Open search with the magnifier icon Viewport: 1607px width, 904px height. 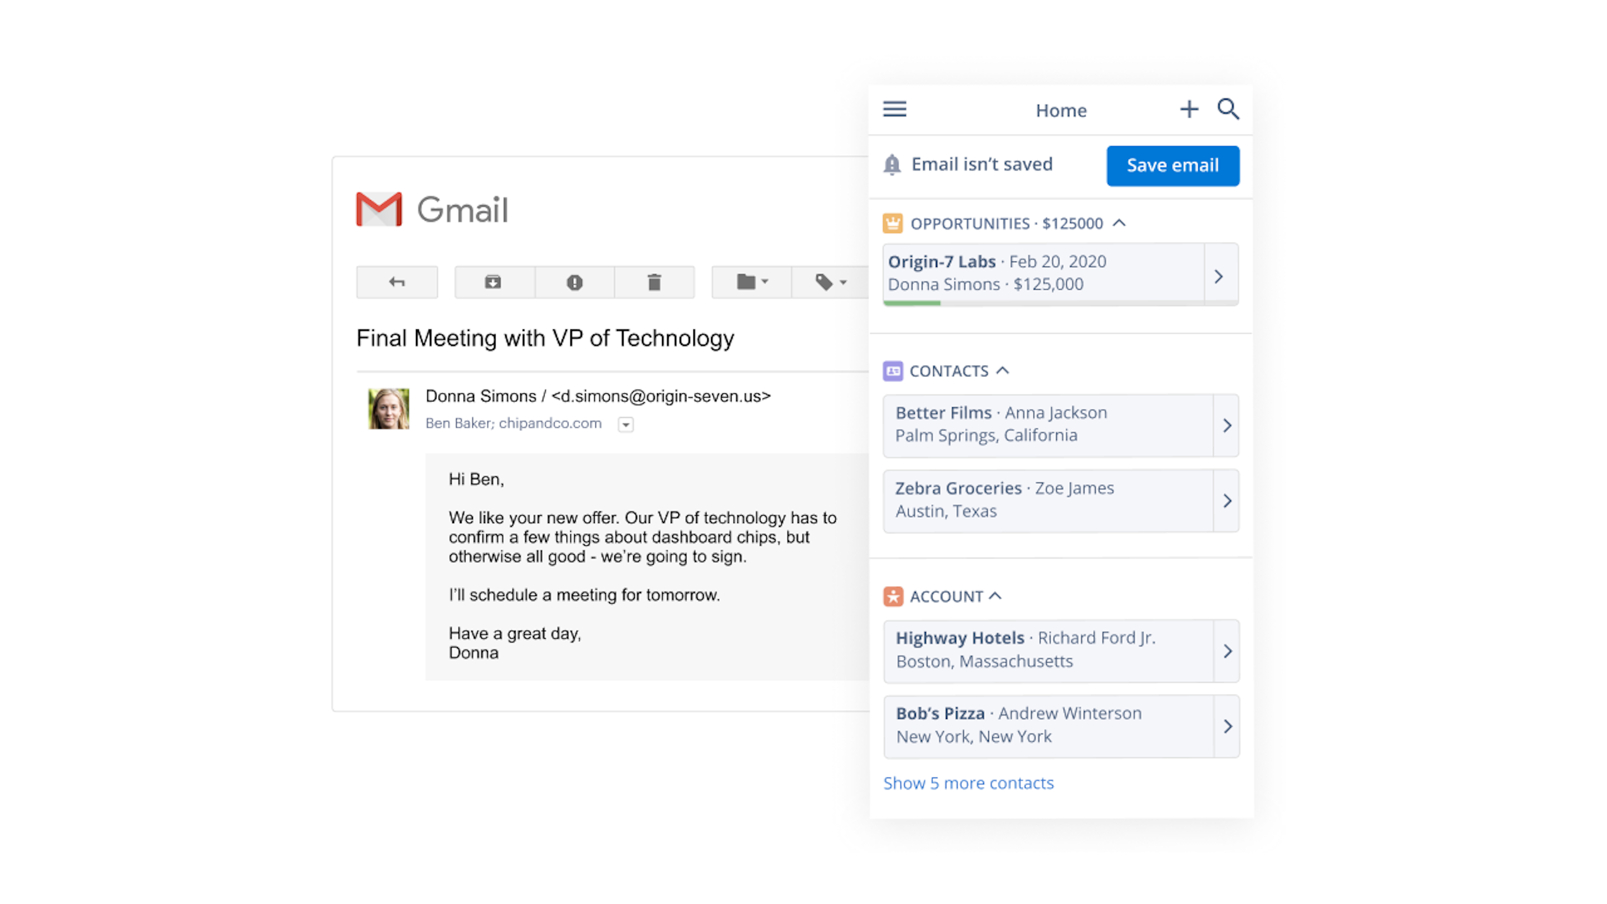click(1228, 109)
